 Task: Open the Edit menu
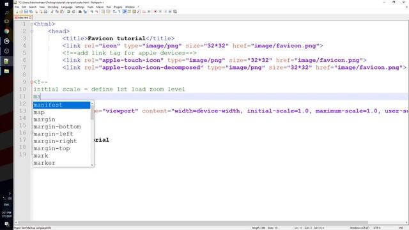24,7
